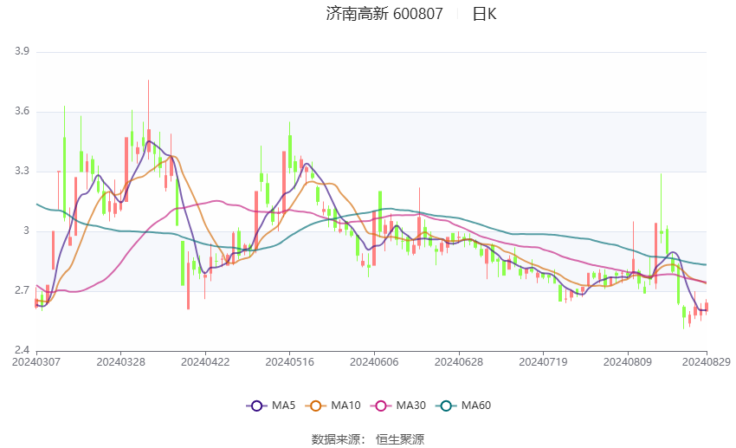
Task: Click the 日K label in title
Action: point(484,14)
